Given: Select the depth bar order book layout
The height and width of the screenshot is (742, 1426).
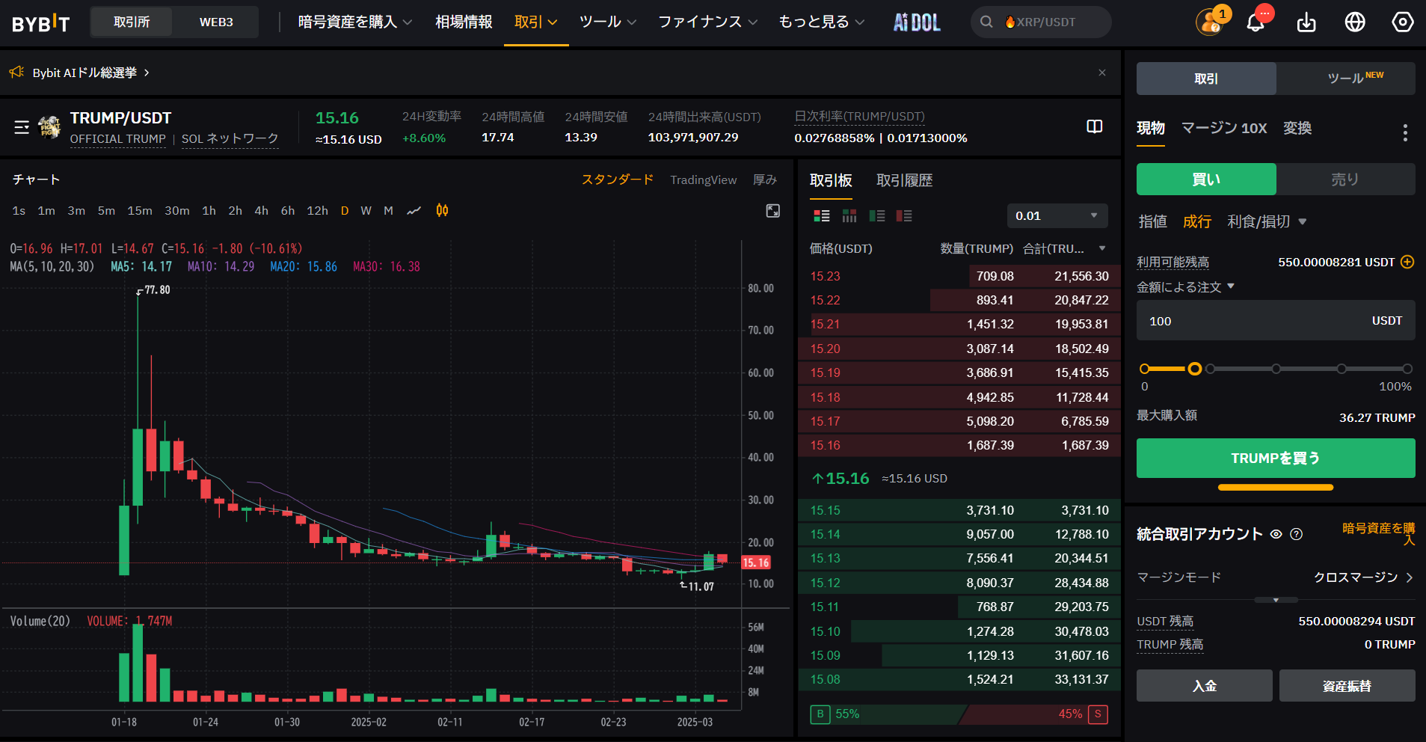Looking at the screenshot, I should click(849, 216).
